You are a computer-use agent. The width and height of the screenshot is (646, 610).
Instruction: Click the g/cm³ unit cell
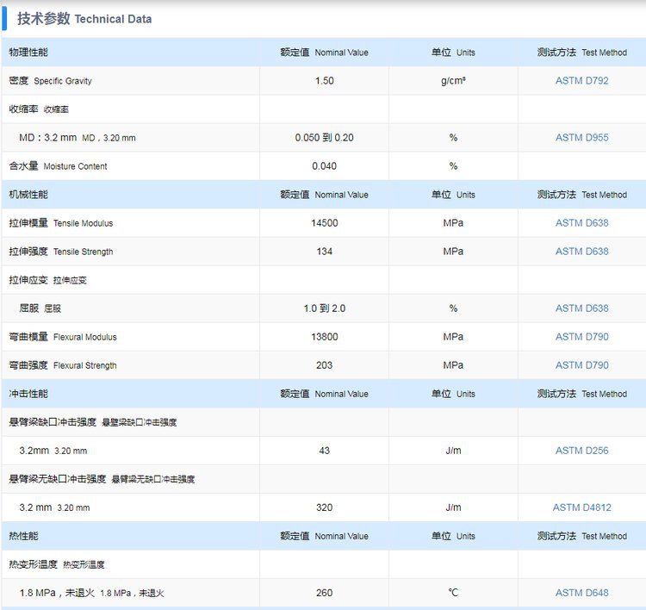tap(453, 81)
